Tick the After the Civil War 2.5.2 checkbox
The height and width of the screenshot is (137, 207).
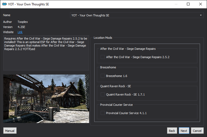point(103,57)
